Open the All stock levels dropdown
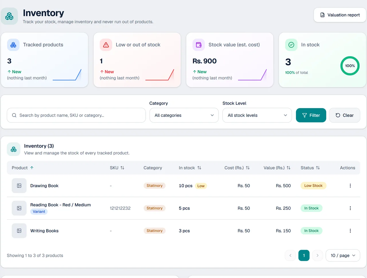The image size is (367, 278). [257, 115]
